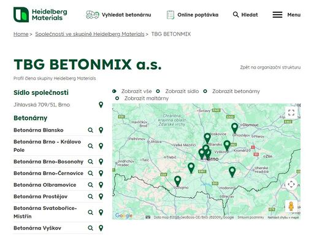Click map marker near Znojmo
Screen dimensions: 314x235
(x=178, y=181)
